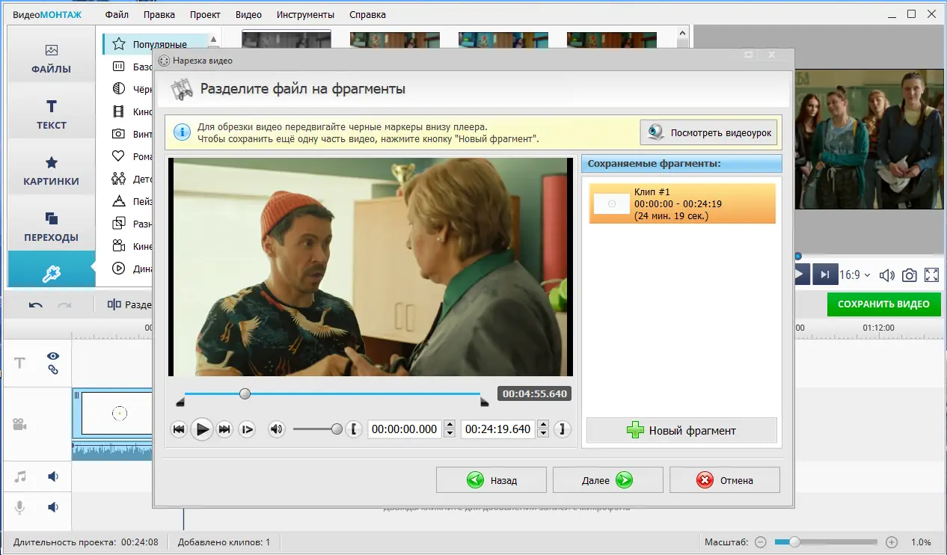Open the Файл menu
The height and width of the screenshot is (555, 947).
pyautogui.click(x=117, y=14)
